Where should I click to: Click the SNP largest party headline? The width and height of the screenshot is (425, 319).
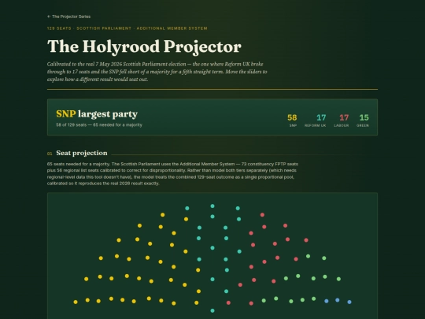[97, 114]
